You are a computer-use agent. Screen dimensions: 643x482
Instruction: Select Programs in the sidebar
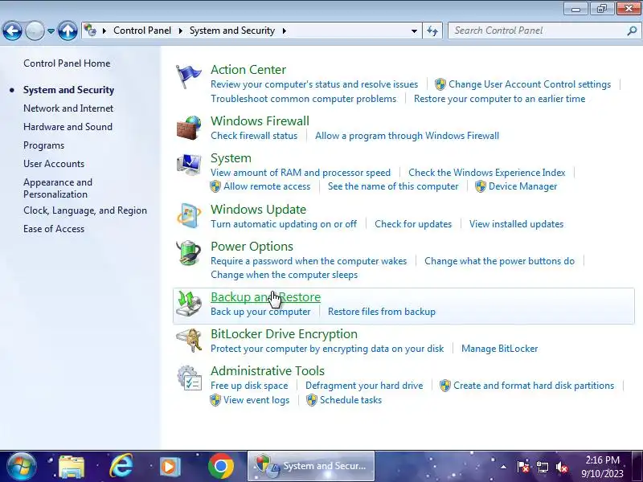(x=44, y=145)
